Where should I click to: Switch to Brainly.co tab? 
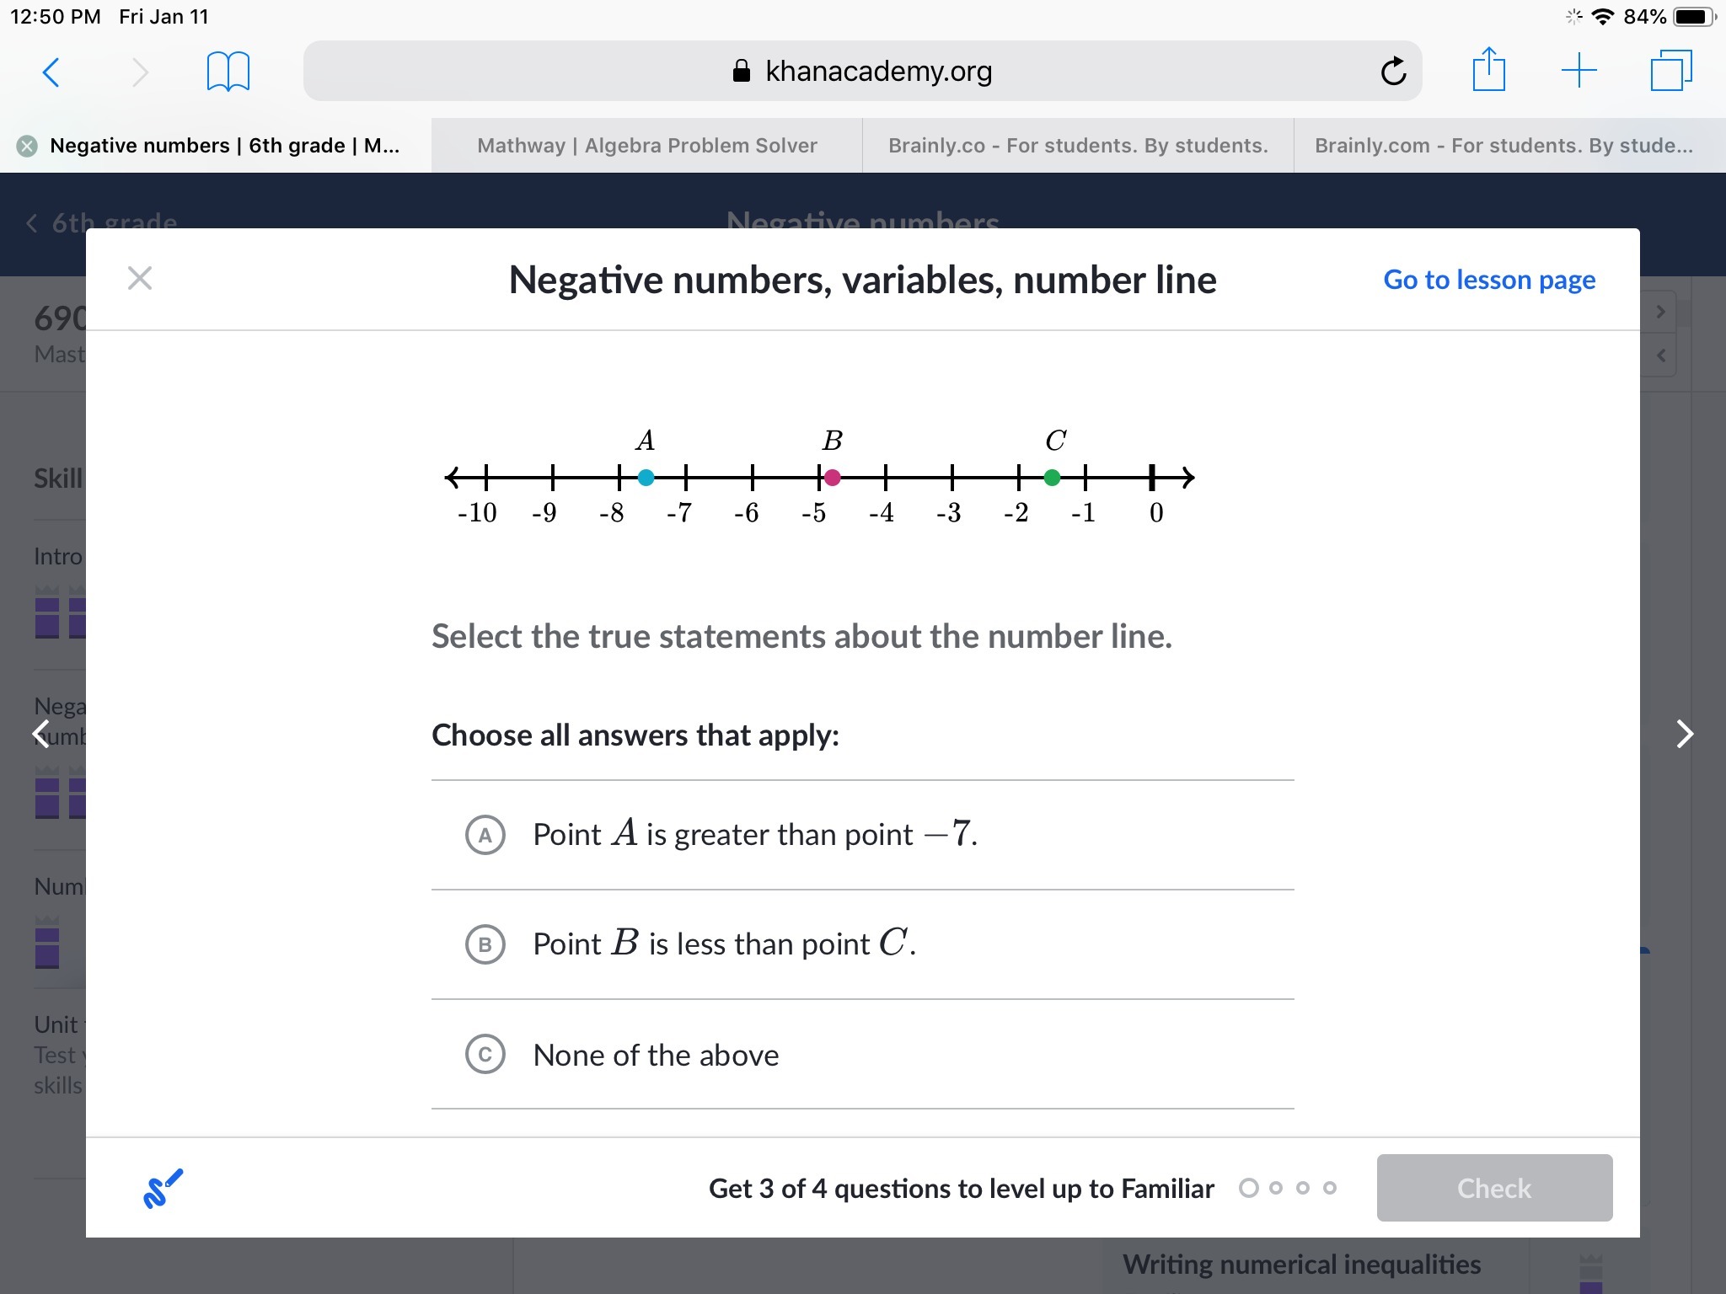(x=1078, y=146)
